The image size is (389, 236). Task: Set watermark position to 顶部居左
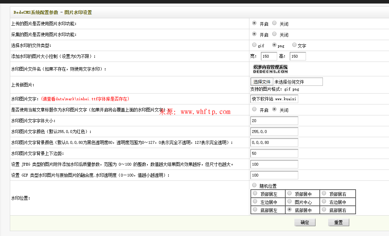tap(255, 193)
